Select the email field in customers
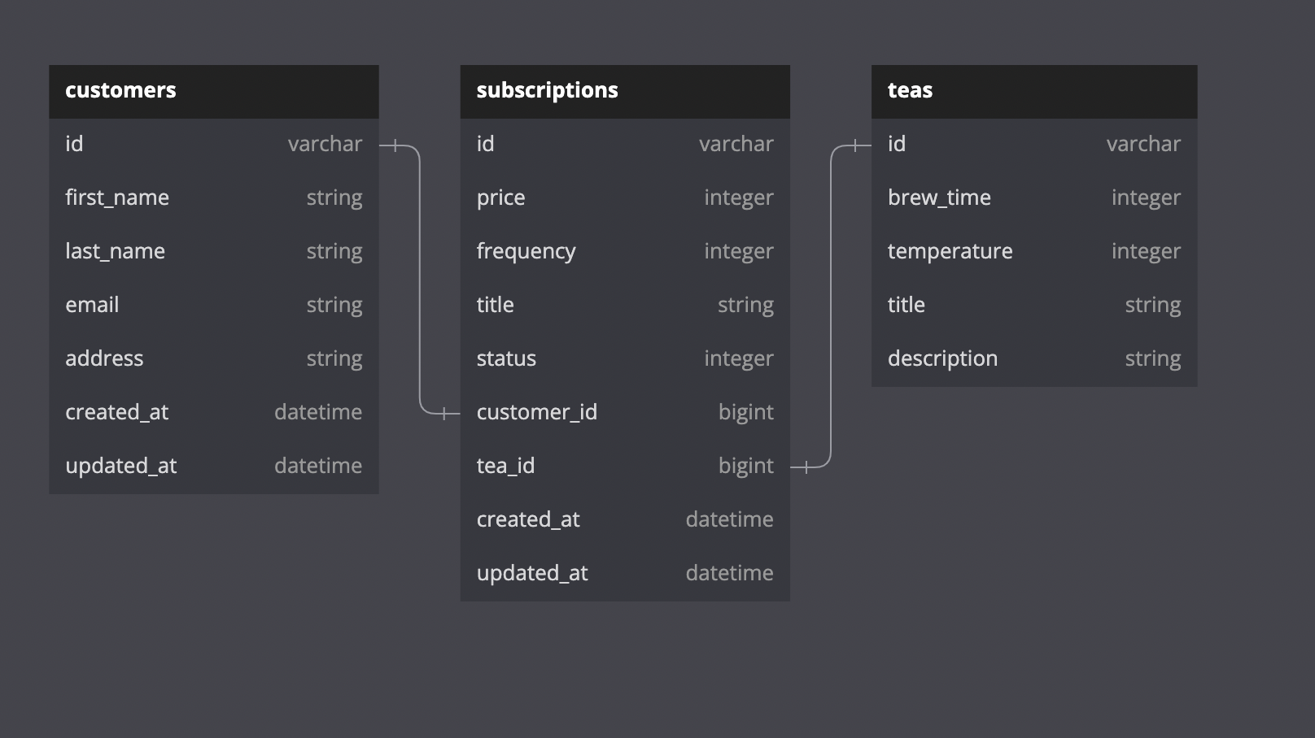The height and width of the screenshot is (738, 1315). pos(214,305)
